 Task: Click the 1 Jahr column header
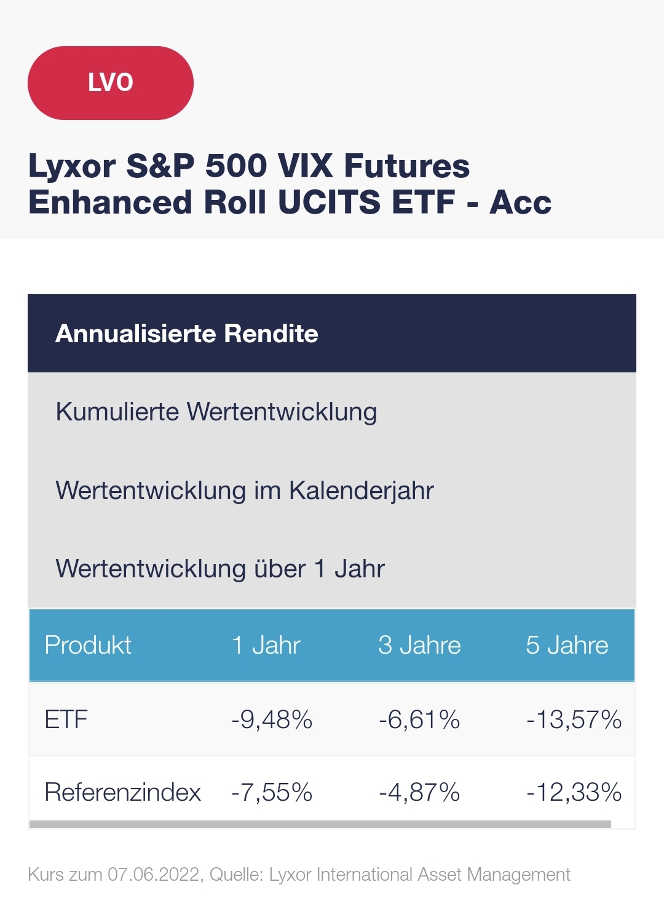pos(266,645)
